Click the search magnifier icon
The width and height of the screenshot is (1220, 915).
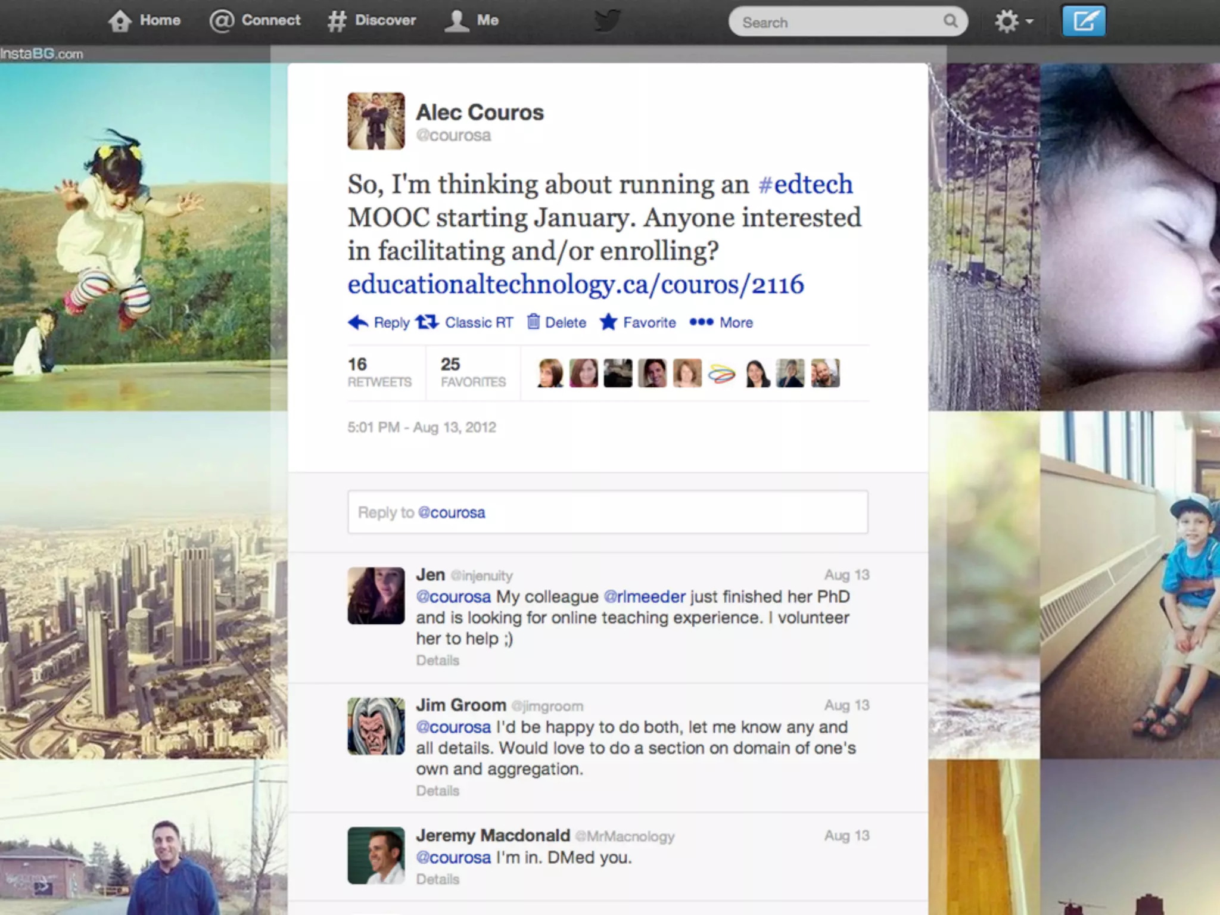click(950, 21)
